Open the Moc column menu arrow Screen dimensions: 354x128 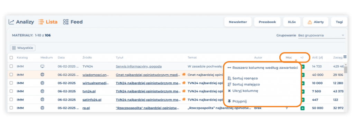pos(296,60)
